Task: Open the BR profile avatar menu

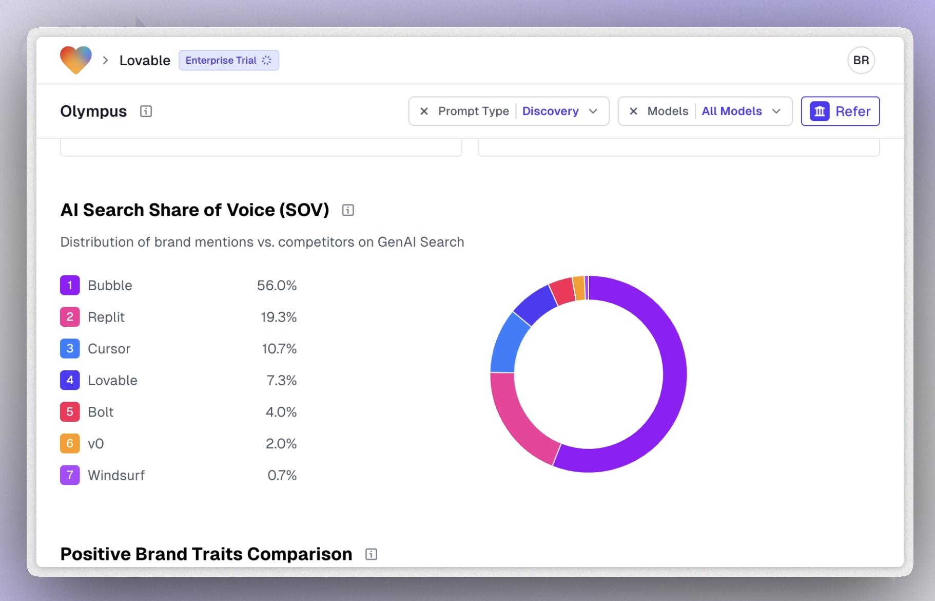Action: click(x=861, y=60)
